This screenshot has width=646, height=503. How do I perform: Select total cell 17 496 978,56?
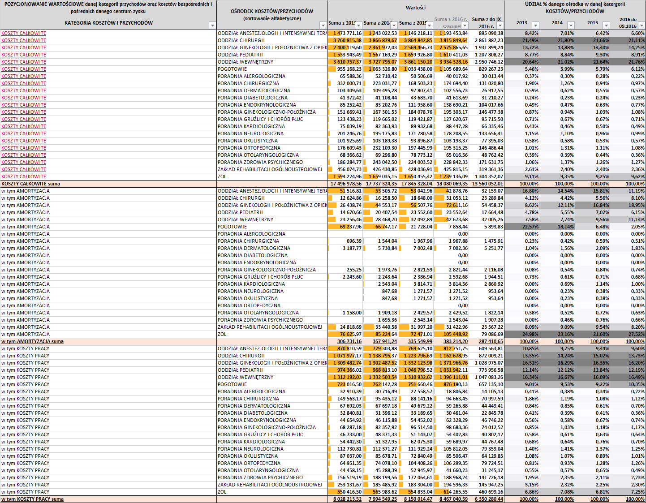[345, 184]
